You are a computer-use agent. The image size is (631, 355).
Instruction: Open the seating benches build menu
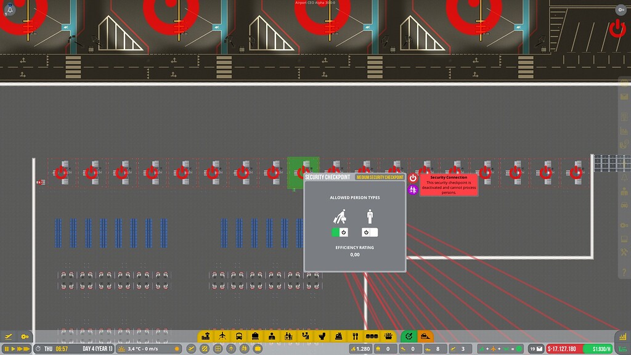coord(372,336)
